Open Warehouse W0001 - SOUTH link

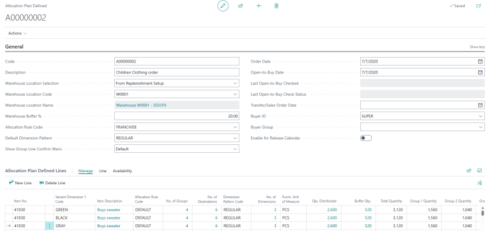[x=141, y=105]
